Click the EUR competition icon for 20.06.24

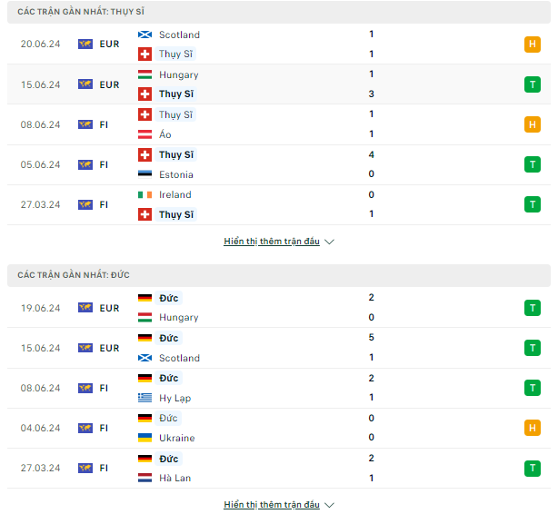click(x=85, y=44)
